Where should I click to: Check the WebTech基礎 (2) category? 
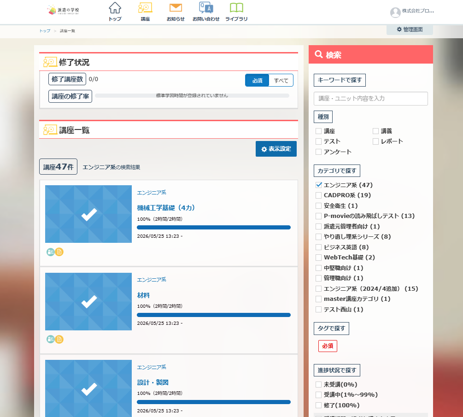(x=318, y=258)
